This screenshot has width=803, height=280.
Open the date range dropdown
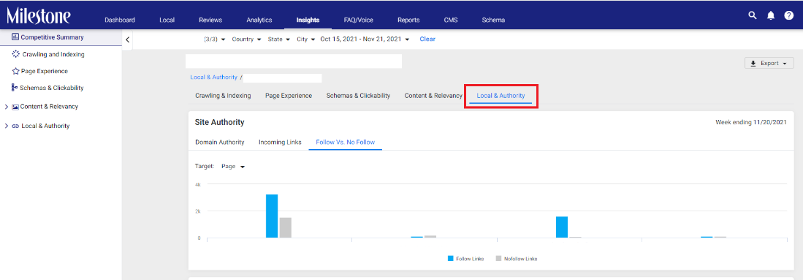[365, 39]
